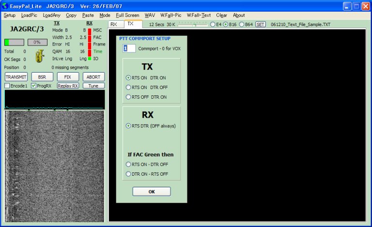Click the SET button

pos(260,24)
